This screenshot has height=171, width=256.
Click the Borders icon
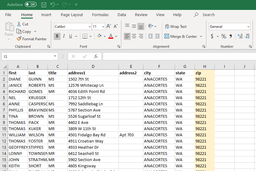pos(85,36)
